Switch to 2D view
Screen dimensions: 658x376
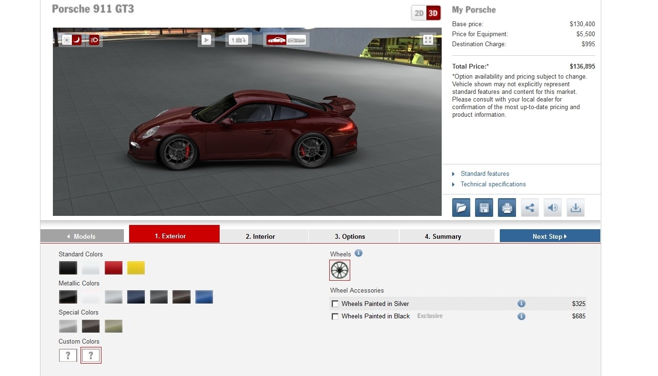point(419,13)
